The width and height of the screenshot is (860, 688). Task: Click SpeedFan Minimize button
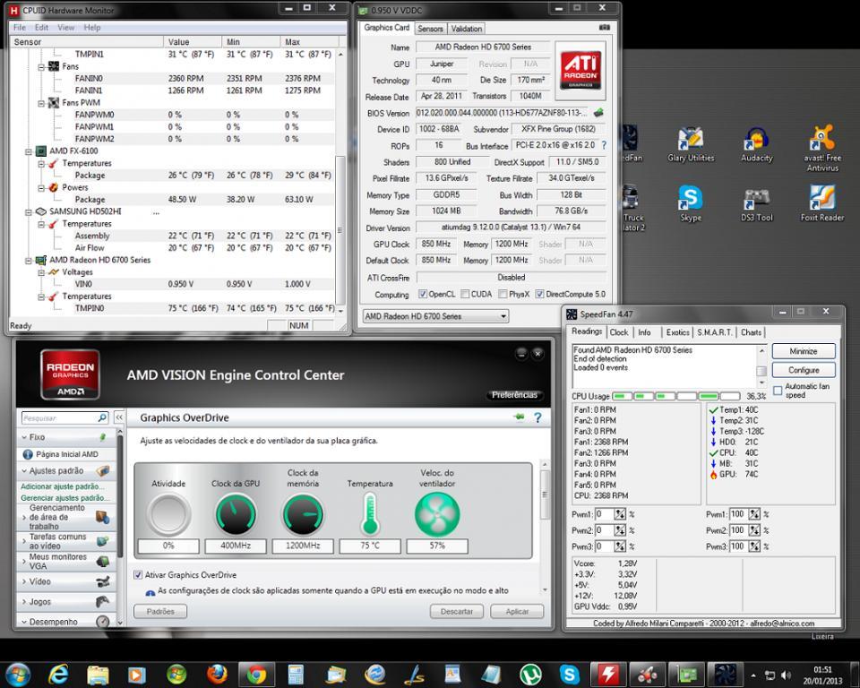[x=804, y=351]
